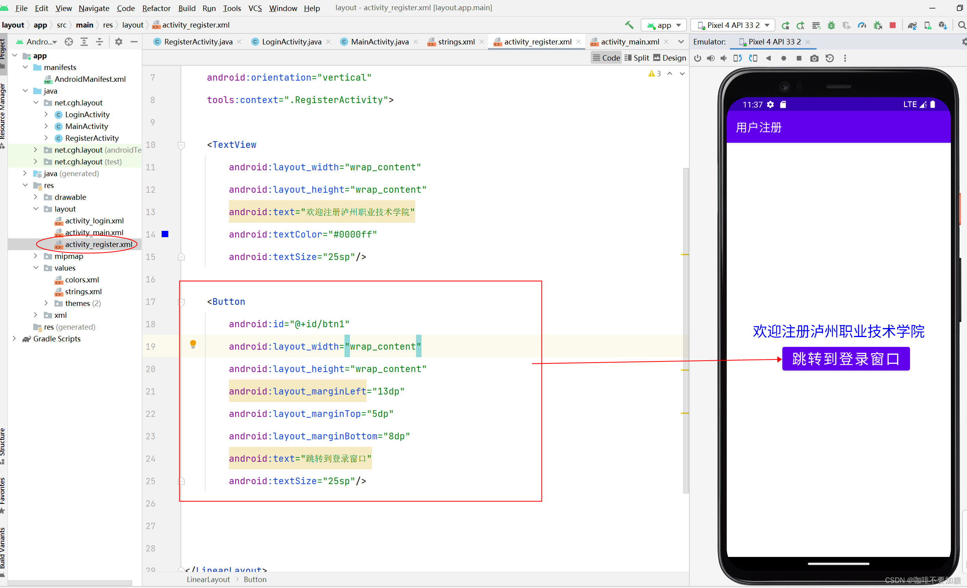Open the Profiler gauge icon

862,25
